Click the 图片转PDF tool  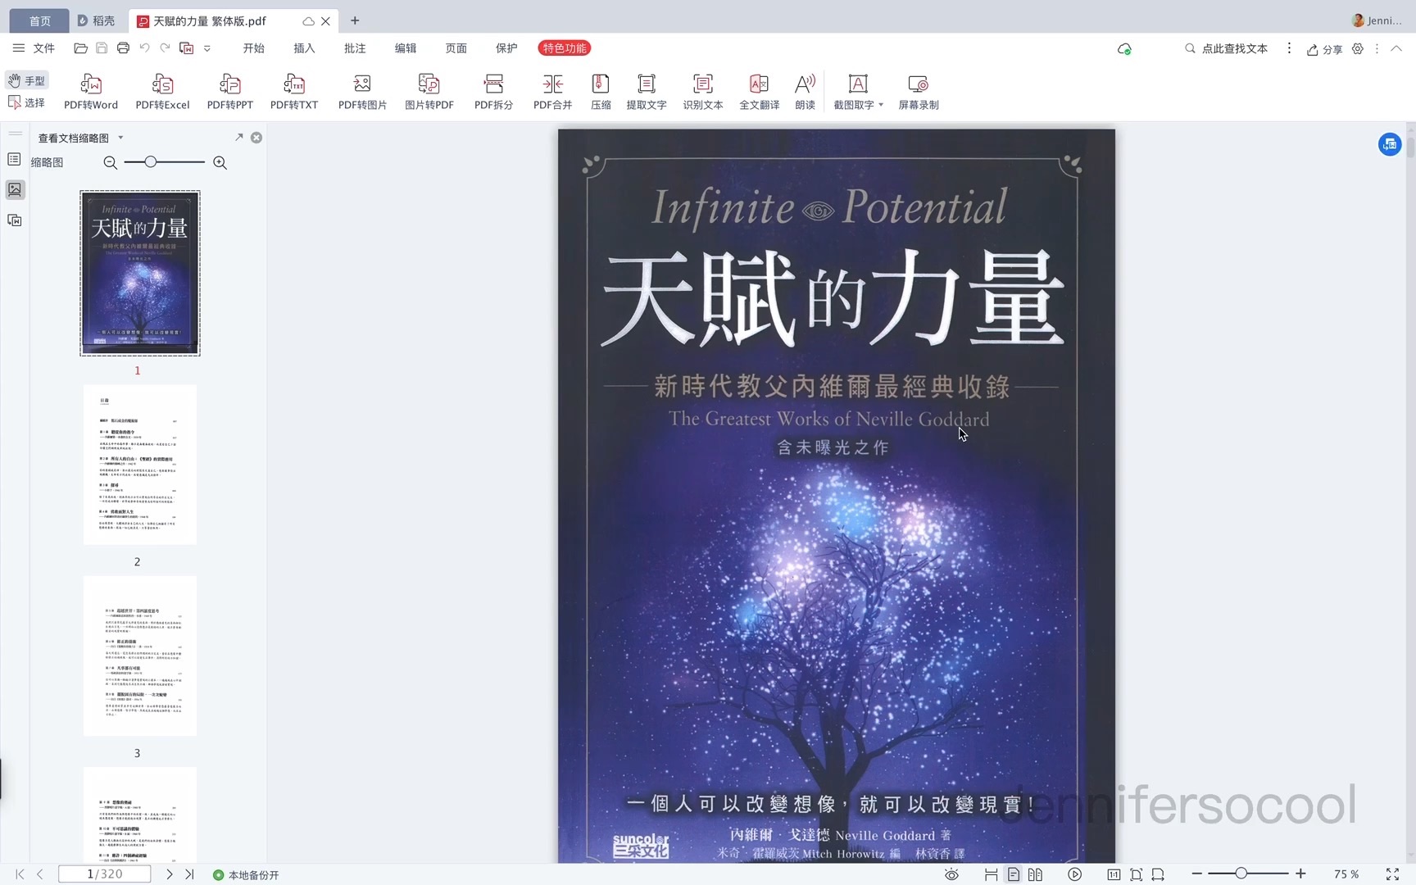click(x=429, y=92)
